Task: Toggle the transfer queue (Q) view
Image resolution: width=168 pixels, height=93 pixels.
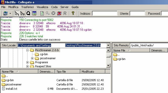Action: 28,13
